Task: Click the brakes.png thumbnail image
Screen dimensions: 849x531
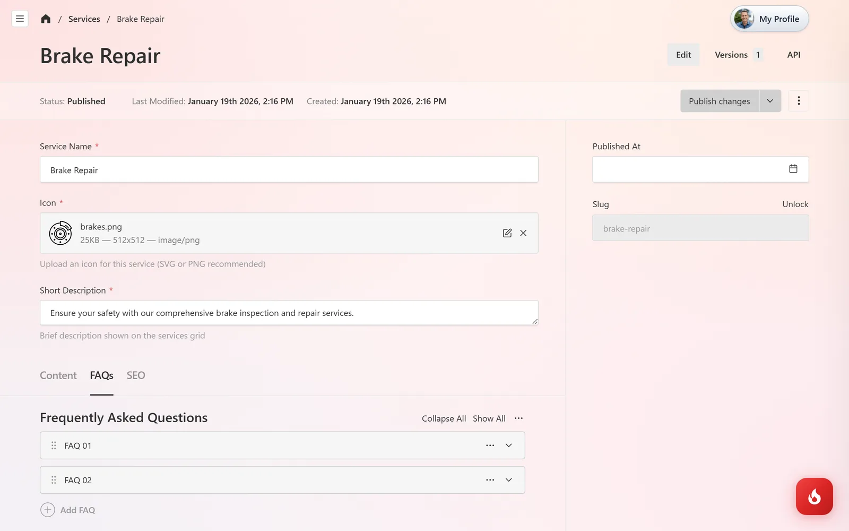Action: (60, 233)
